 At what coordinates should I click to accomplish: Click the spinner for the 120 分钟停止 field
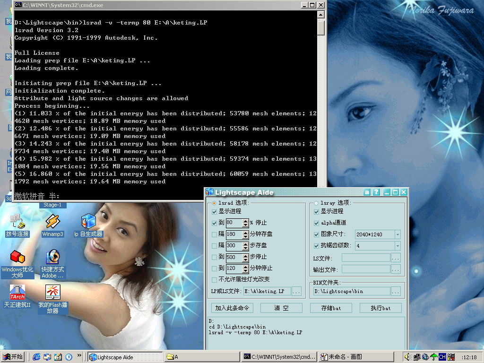[245, 268]
